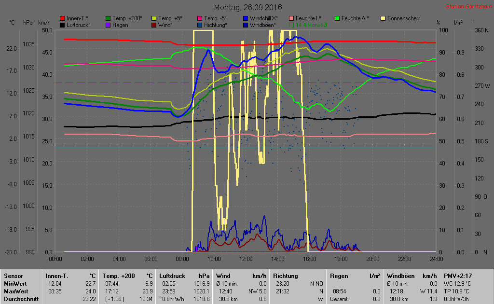
Task: Click the red Innen-T. legend swatch
Action: click(x=62, y=19)
